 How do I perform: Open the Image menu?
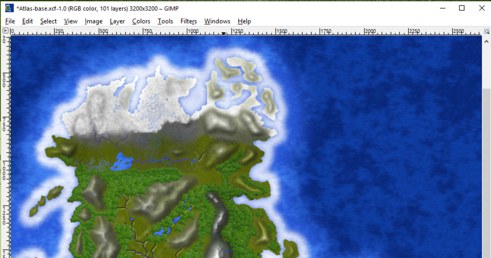tap(94, 21)
